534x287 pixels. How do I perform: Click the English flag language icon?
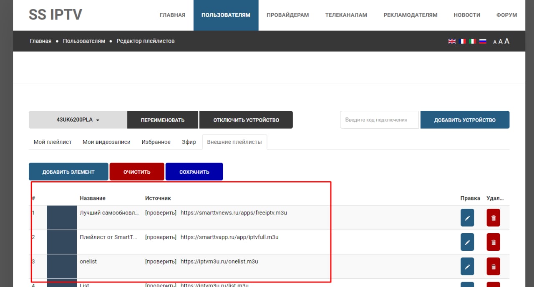pos(452,41)
